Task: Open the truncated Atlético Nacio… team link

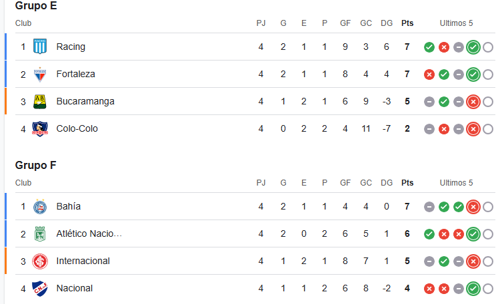Action: pyautogui.click(x=89, y=233)
